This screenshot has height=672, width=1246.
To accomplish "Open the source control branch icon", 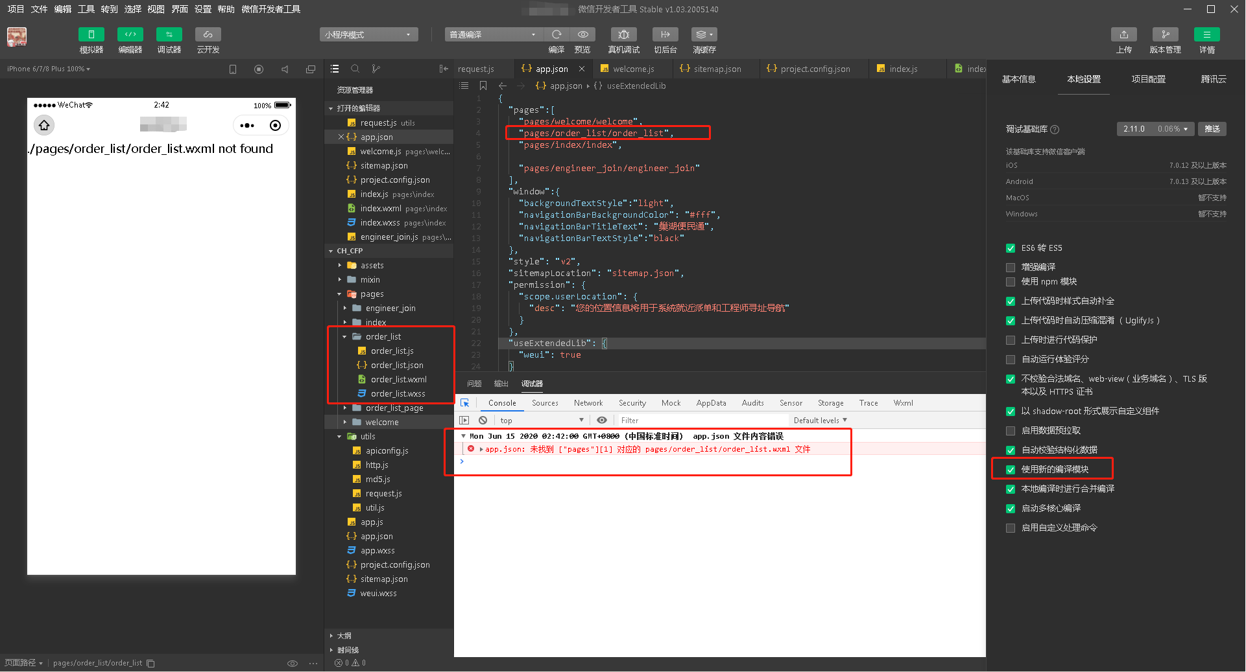I will [376, 69].
